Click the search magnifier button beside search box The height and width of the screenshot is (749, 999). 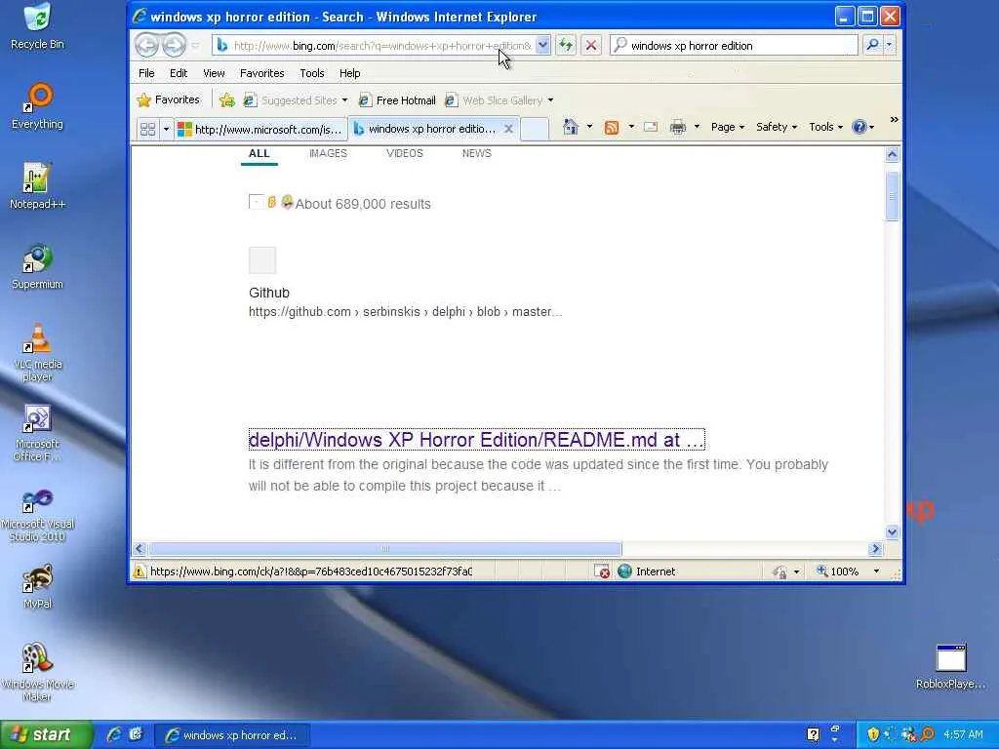[872, 45]
